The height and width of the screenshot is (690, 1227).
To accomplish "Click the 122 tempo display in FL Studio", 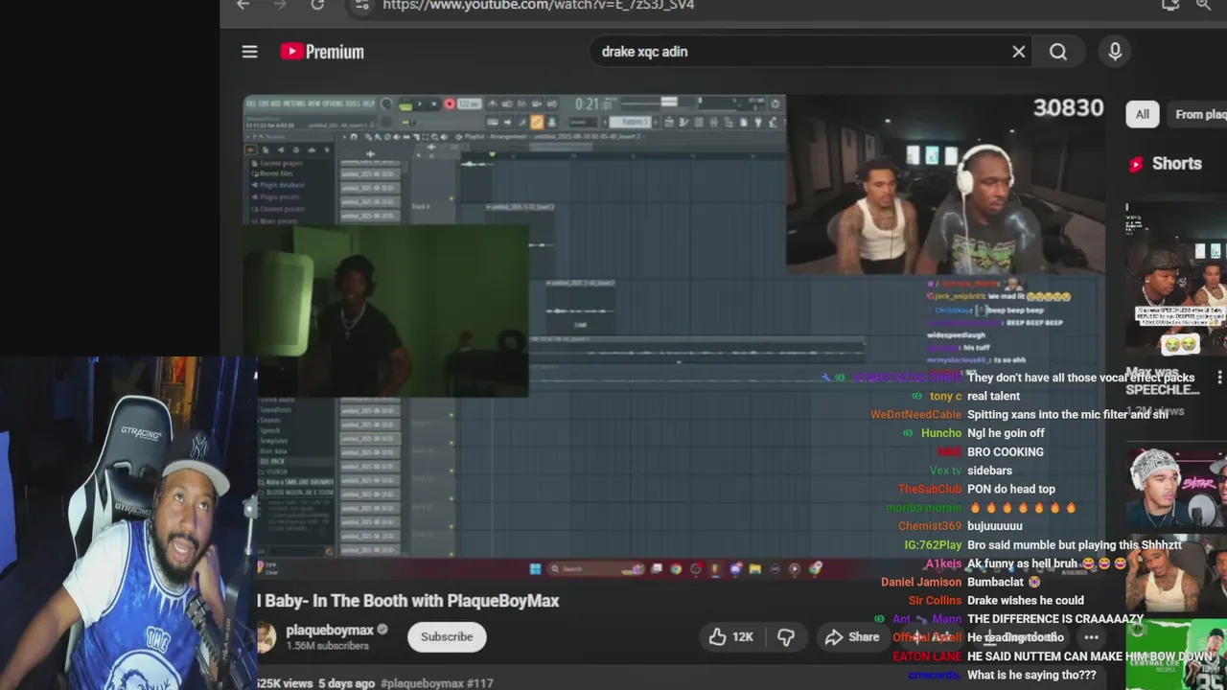I will click(470, 103).
